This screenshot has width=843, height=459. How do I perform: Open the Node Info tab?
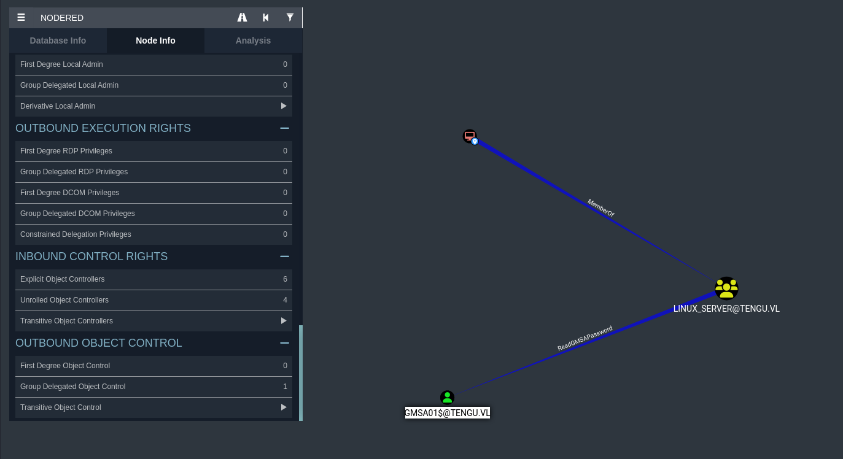[x=155, y=40]
